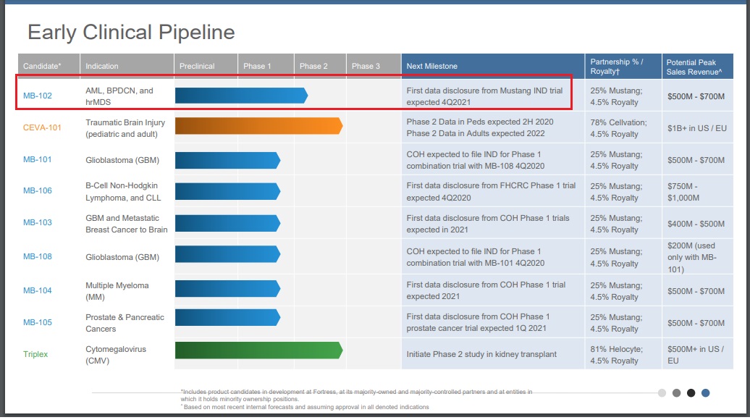Click the MB-108 blue progress bar
Image resolution: width=750 pixels, height=420 pixels.
[x=227, y=254]
